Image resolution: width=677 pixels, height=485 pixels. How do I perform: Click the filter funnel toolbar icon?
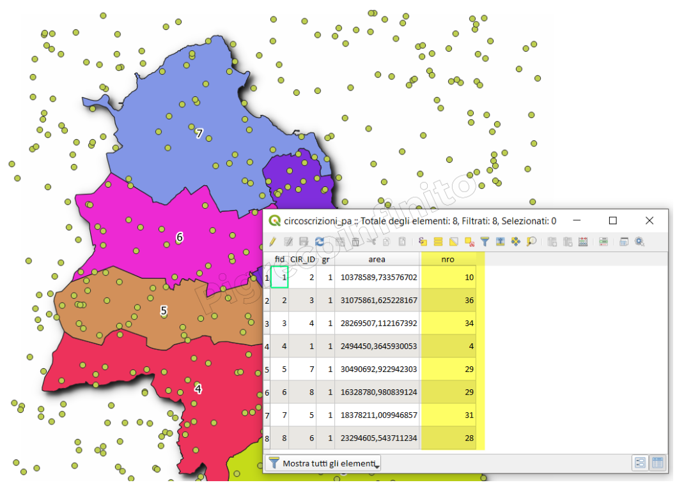coord(485,242)
